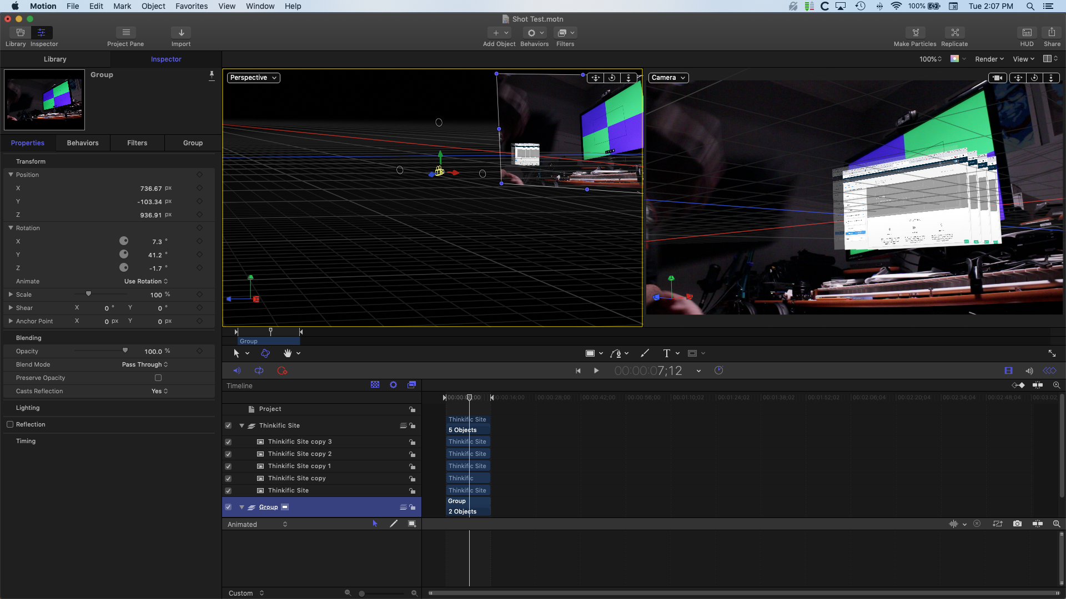1066x599 pixels.
Task: Select the Text tool
Action: (x=666, y=353)
